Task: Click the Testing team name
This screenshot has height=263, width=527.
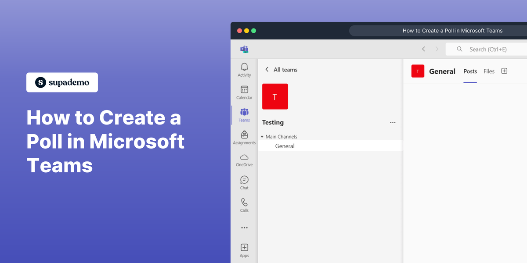Action: pos(273,122)
